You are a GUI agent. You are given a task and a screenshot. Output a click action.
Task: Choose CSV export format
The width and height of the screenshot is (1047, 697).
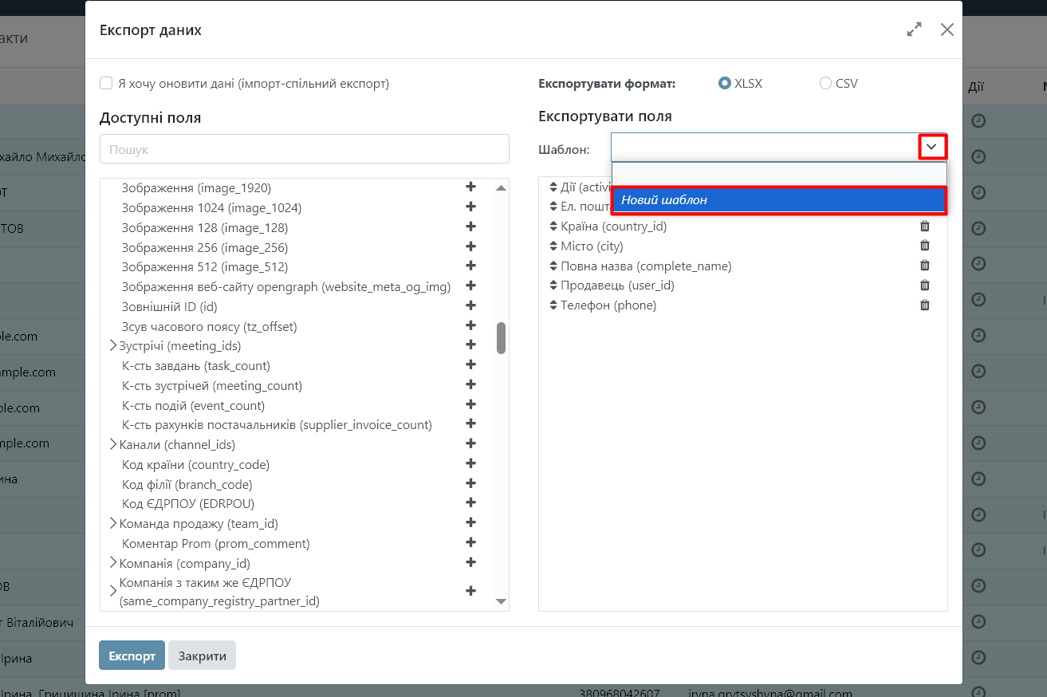[x=825, y=83]
